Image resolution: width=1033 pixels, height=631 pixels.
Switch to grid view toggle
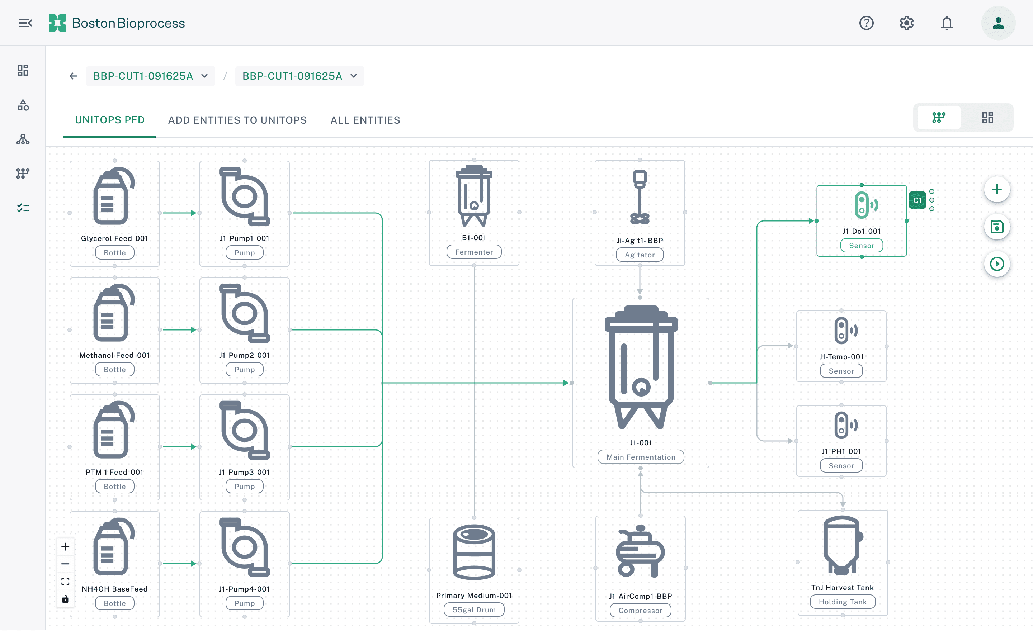pyautogui.click(x=987, y=118)
